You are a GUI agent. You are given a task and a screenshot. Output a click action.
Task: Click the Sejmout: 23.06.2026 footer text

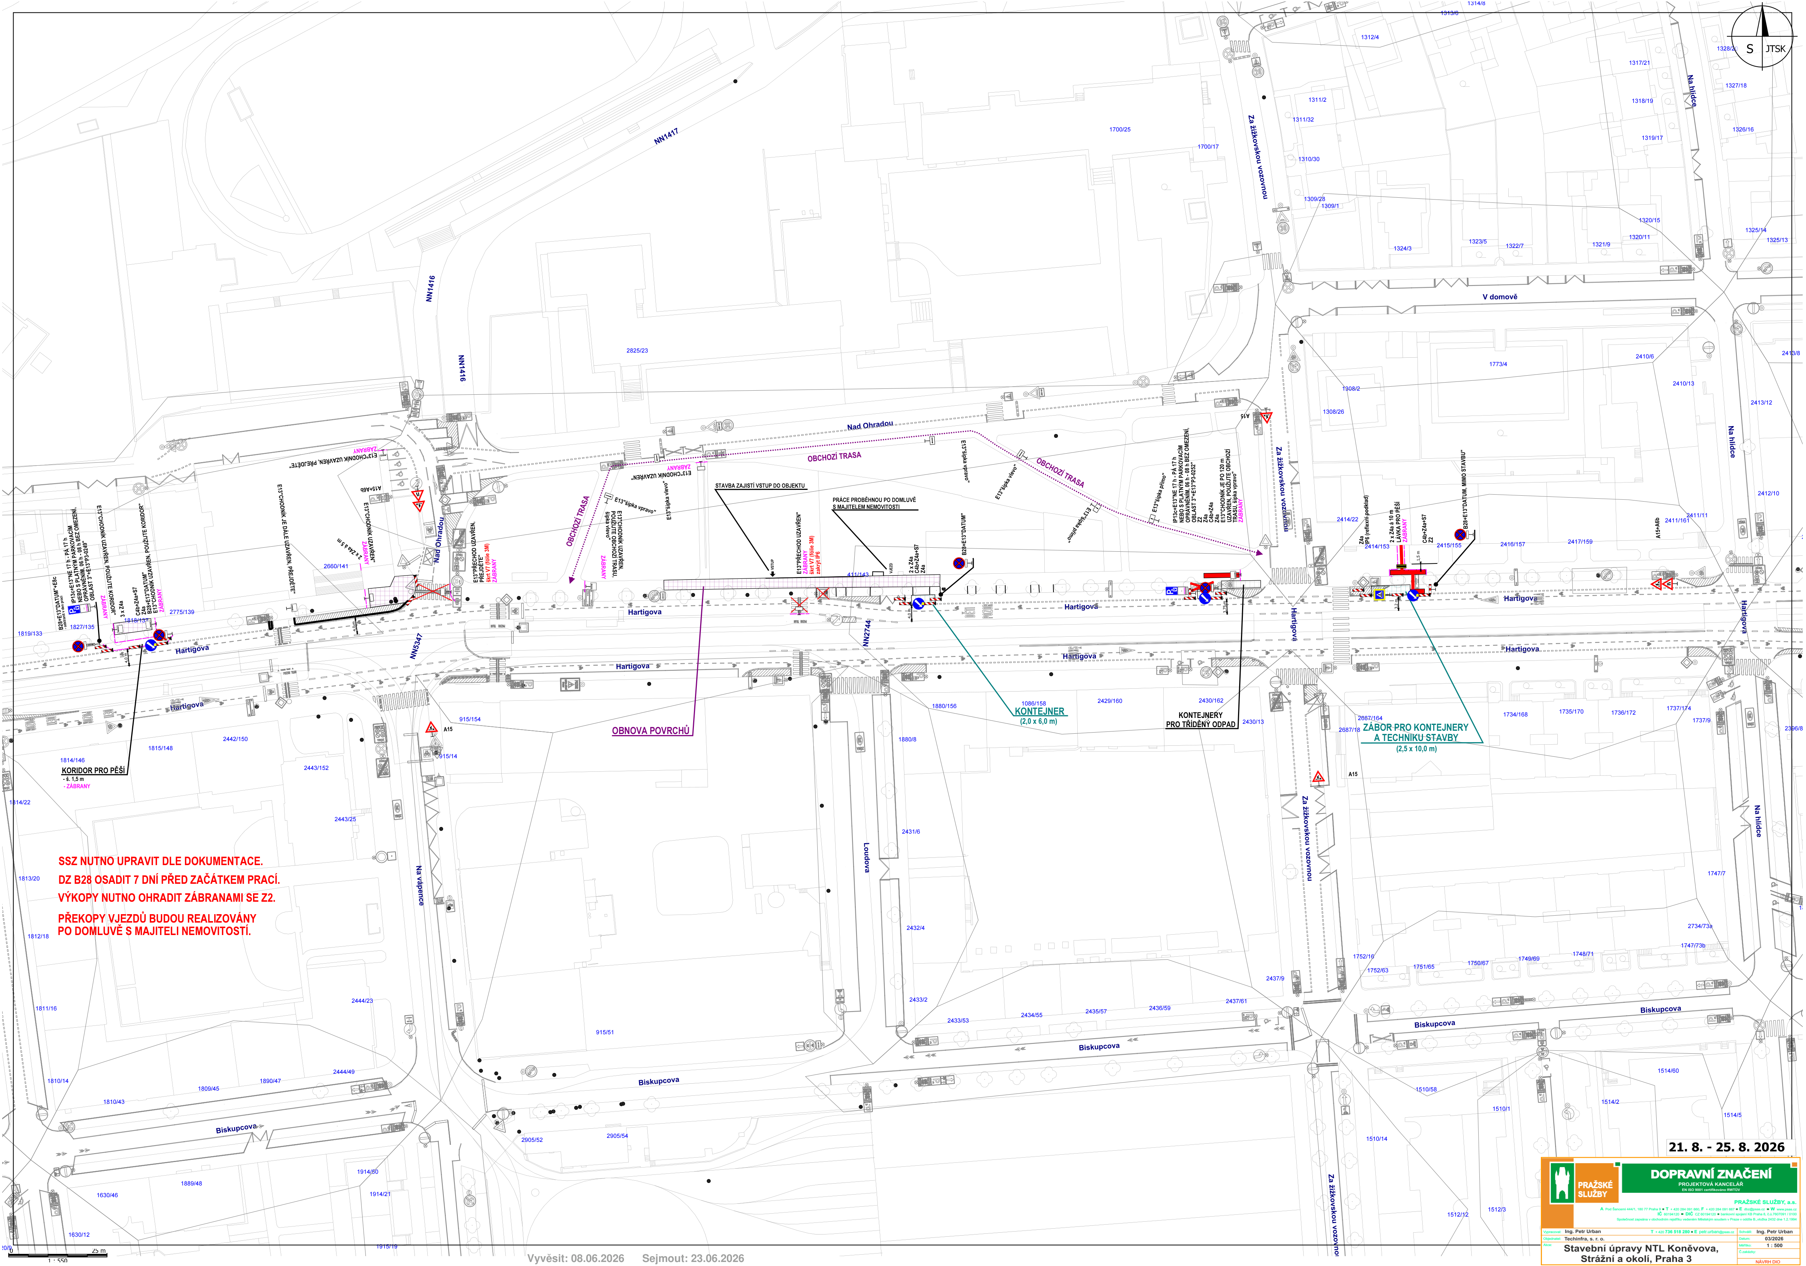pyautogui.click(x=693, y=1259)
